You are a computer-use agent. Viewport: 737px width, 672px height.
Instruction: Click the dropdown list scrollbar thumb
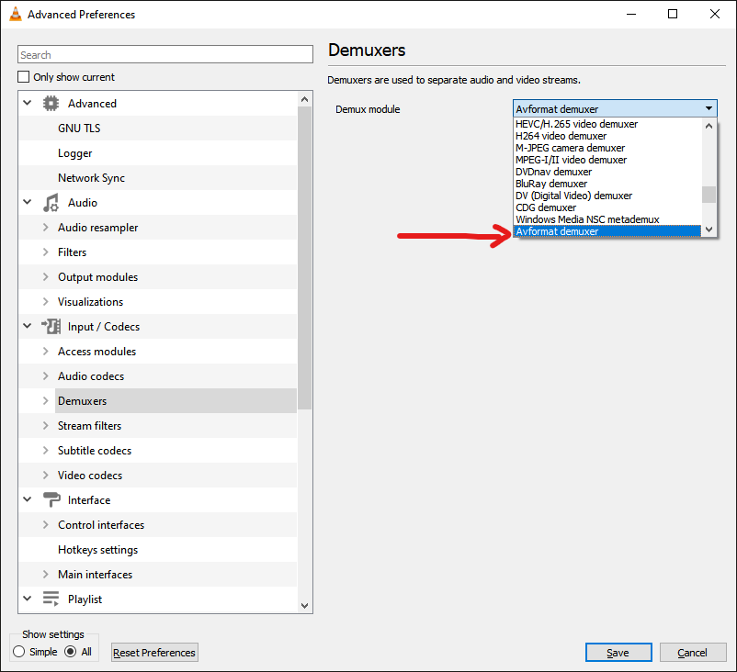[x=709, y=194]
